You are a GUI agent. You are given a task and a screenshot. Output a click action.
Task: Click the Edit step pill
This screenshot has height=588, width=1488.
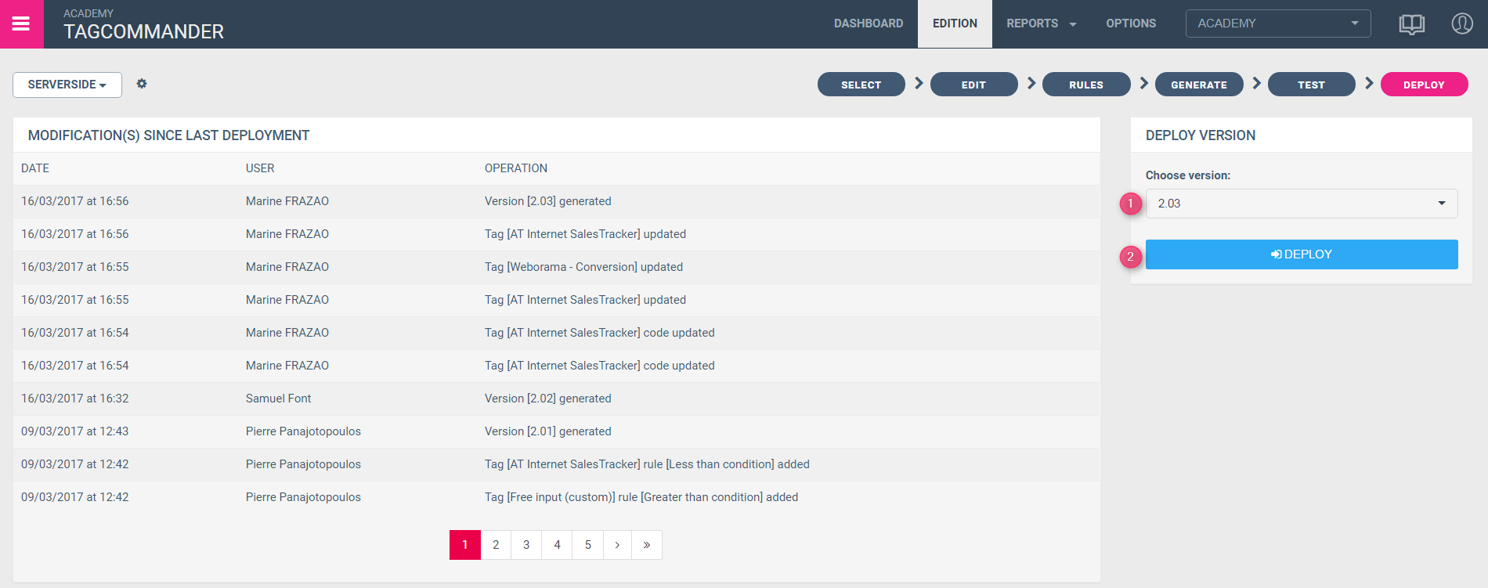(973, 85)
